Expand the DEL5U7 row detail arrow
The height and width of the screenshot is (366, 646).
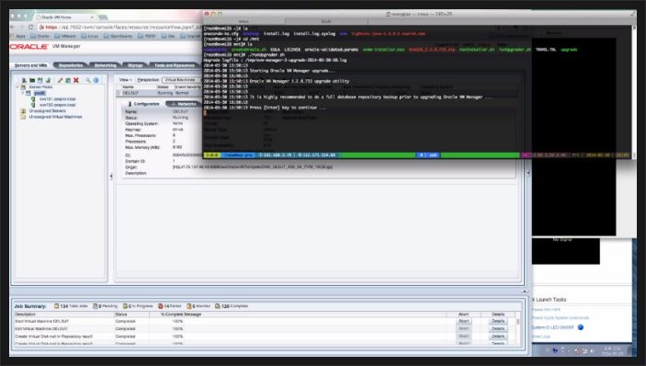pos(119,93)
